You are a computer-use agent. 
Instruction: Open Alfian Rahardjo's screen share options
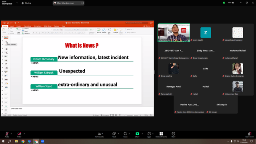click(83, 3)
